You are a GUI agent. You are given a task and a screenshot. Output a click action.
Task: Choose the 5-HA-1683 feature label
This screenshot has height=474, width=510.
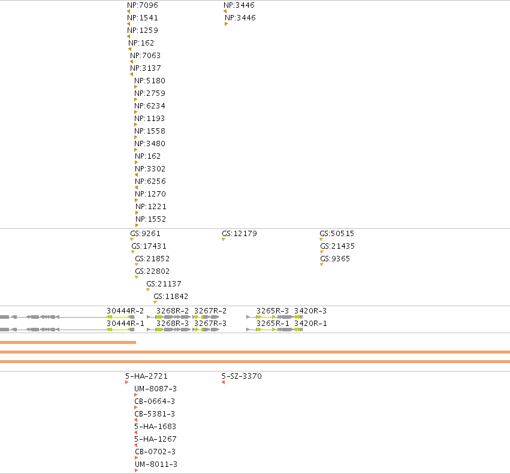tap(155, 427)
